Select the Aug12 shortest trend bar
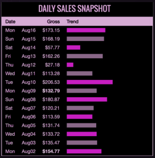The width and height of the screenshot is (155, 158). (x=70, y=65)
